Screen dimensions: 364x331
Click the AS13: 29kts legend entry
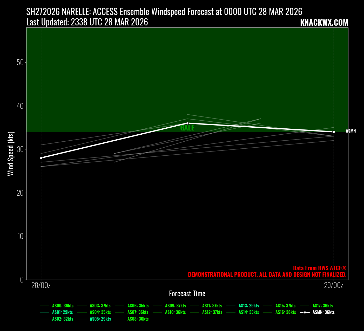click(x=249, y=306)
